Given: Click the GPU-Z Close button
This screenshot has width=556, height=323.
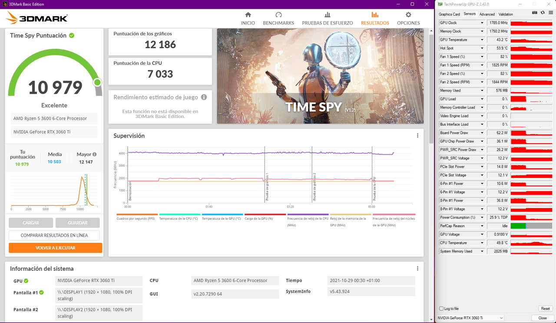Looking at the screenshot, I should pos(543,318).
